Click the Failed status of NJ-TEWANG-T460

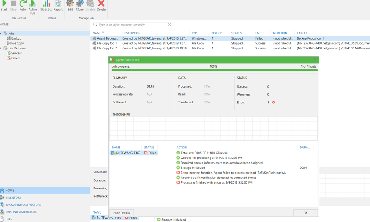[150, 153]
